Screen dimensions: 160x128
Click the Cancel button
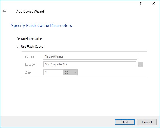click(x=147, y=122)
